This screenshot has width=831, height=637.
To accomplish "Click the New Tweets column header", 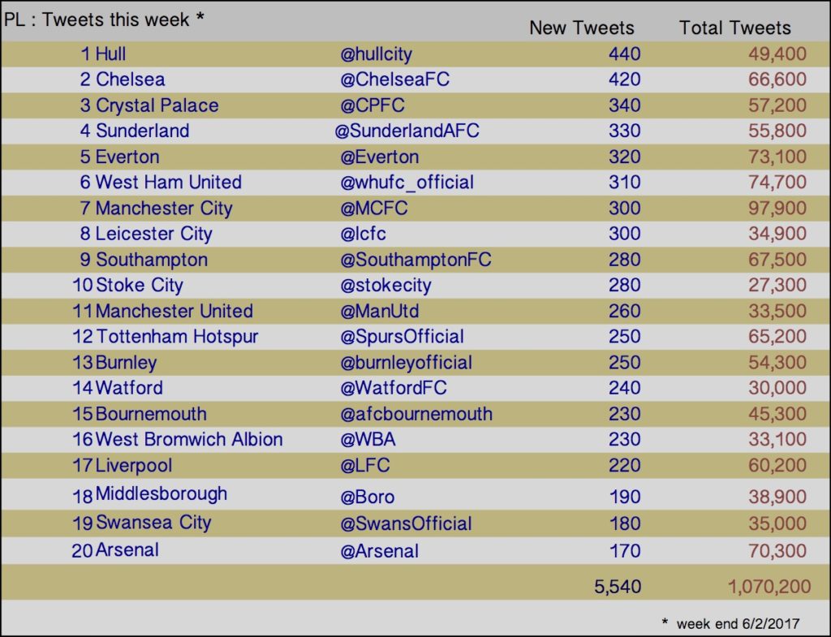I will (x=581, y=28).
